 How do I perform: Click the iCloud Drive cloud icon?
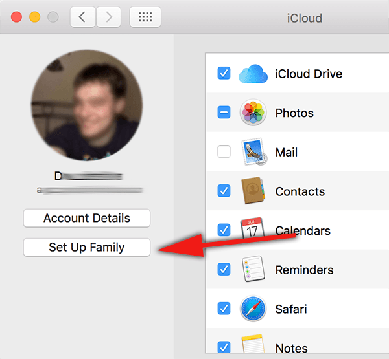(253, 74)
